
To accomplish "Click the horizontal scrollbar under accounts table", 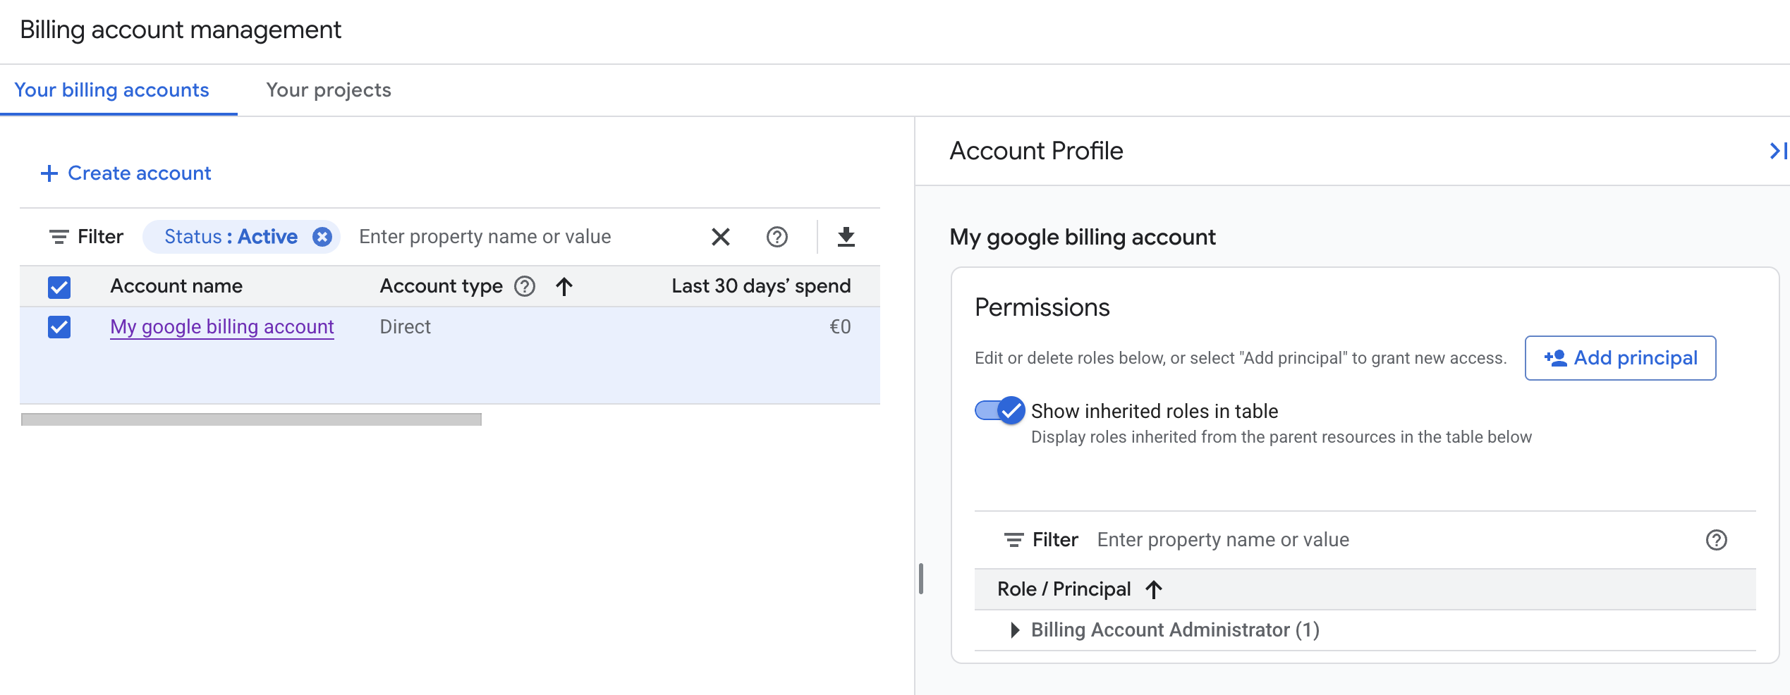I will point(251,419).
